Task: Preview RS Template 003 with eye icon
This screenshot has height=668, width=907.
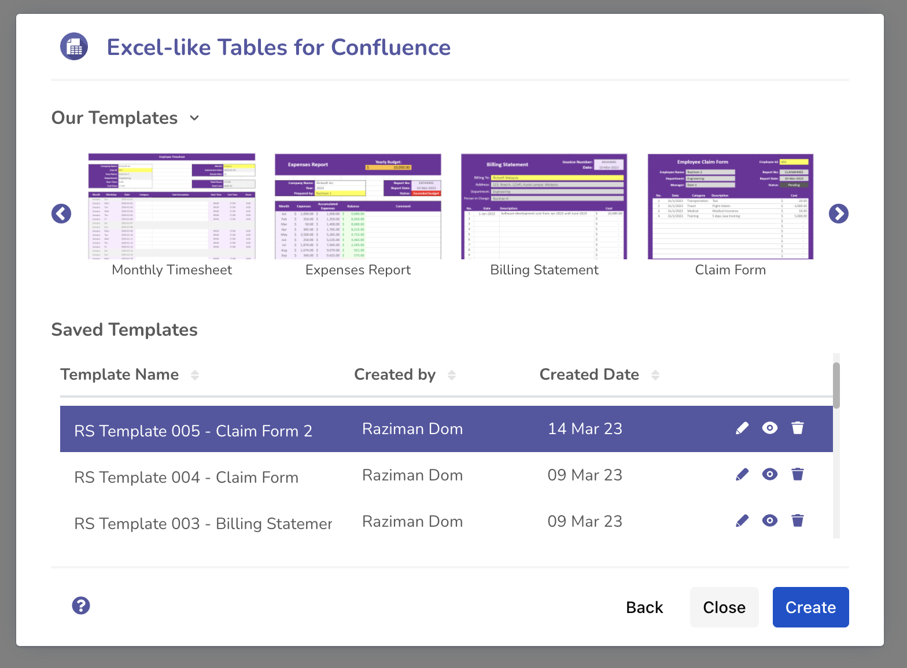Action: coord(770,521)
